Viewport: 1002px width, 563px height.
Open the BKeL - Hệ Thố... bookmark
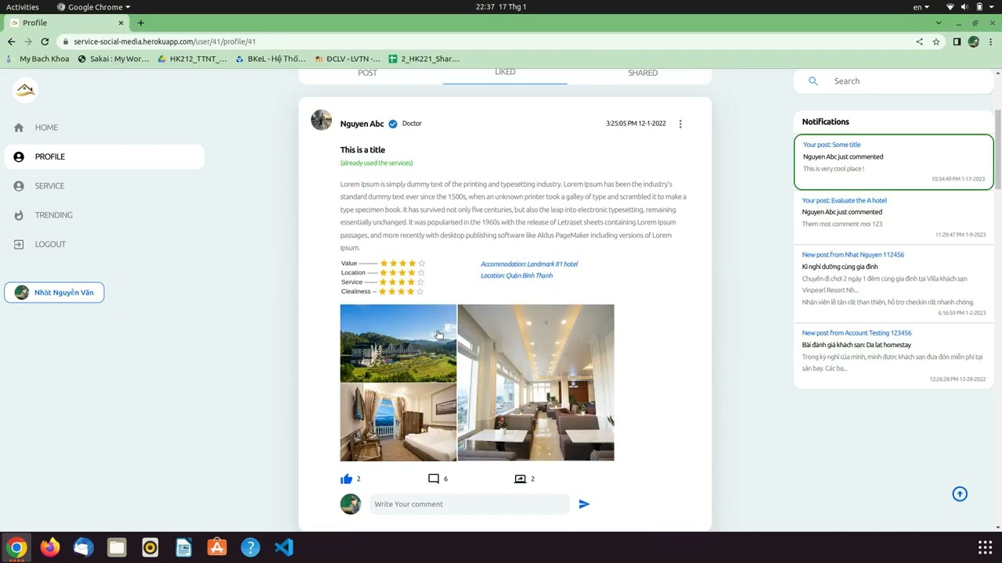270,59
